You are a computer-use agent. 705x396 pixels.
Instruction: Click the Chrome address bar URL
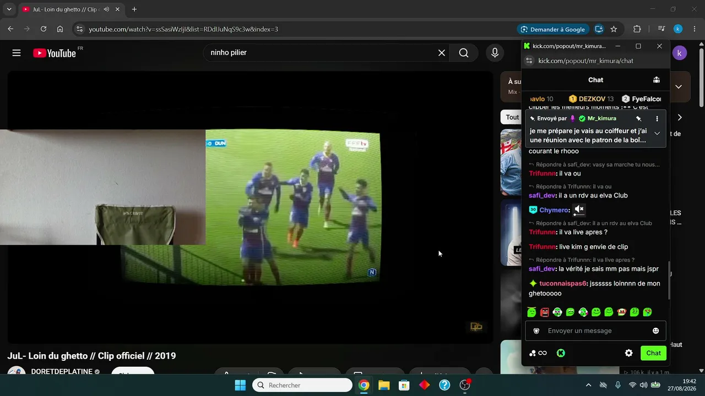[x=183, y=29]
